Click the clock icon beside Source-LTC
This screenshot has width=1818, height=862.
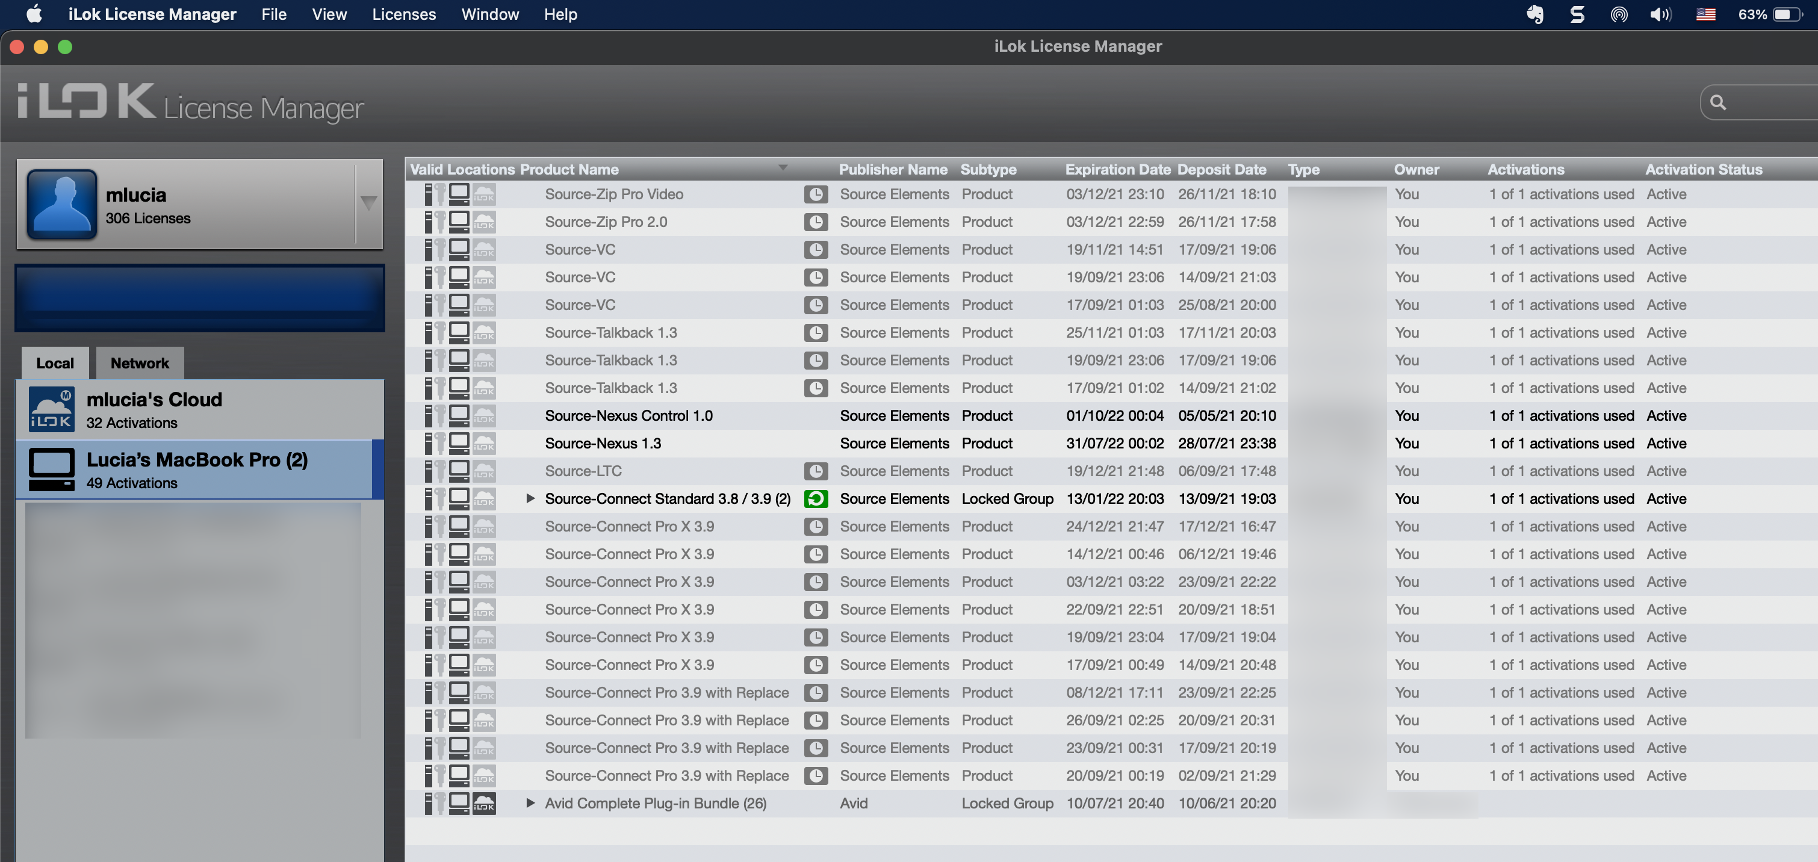tap(815, 471)
